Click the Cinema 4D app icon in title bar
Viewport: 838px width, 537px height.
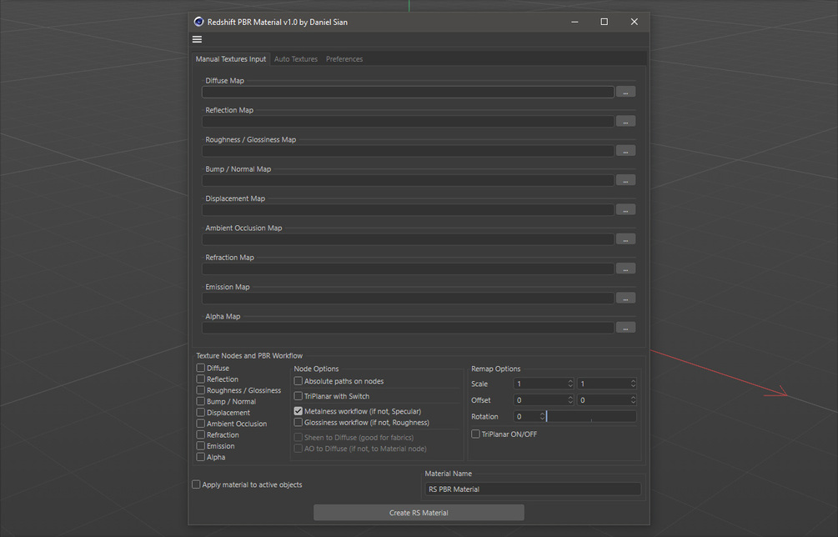[198, 22]
